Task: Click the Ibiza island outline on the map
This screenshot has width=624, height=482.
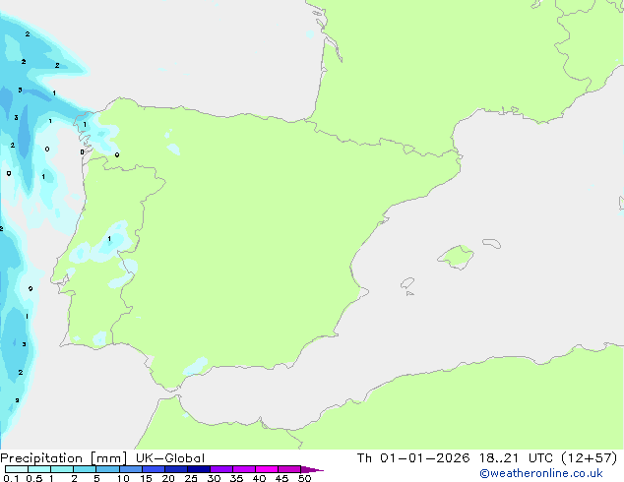Action: point(407,283)
